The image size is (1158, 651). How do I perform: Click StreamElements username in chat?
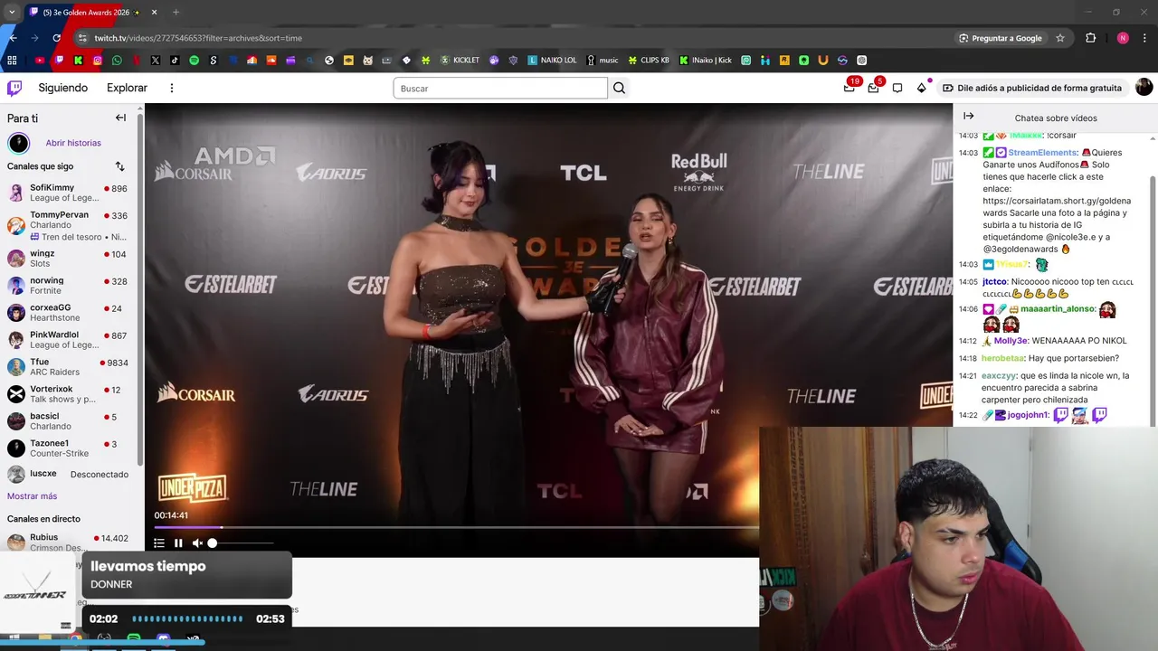(x=1042, y=153)
